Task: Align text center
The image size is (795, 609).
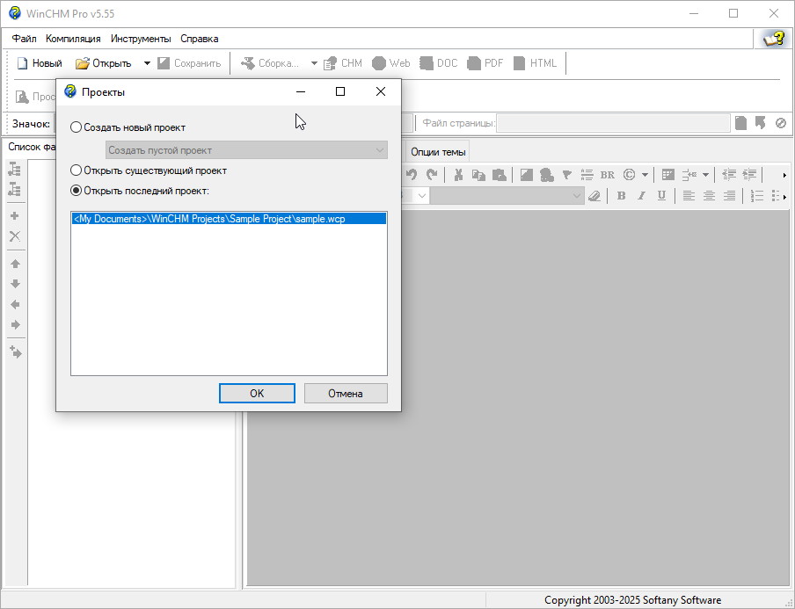Action: click(x=709, y=196)
